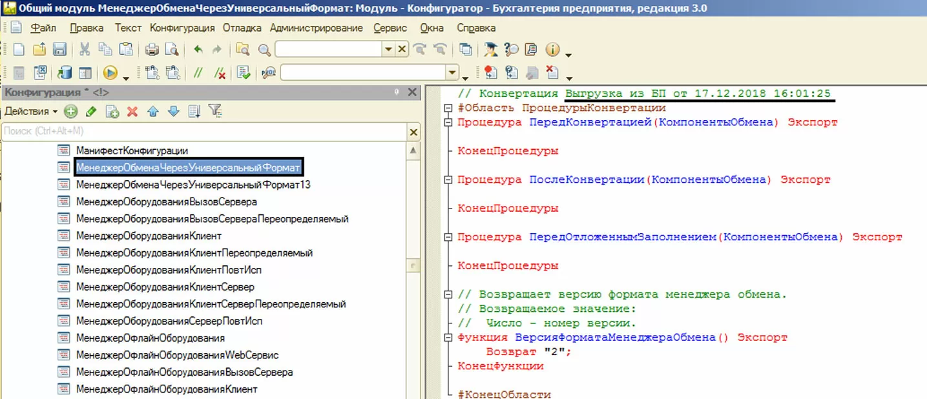This screenshot has height=399, width=927.
Task: Click red X delete icon in configuration panel
Action: [132, 112]
